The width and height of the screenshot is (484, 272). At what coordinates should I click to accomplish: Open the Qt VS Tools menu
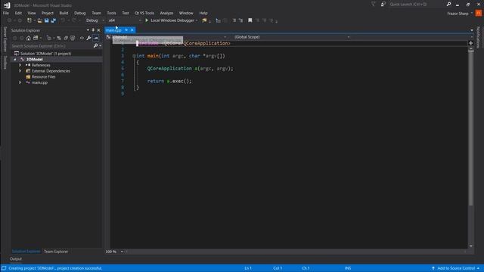coord(144,13)
